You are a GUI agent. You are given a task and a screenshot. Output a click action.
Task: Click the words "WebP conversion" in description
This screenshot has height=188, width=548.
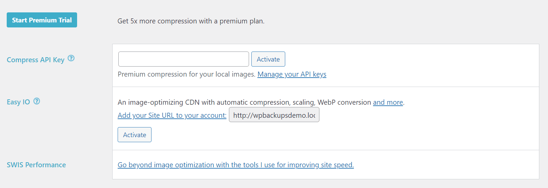(x=344, y=102)
